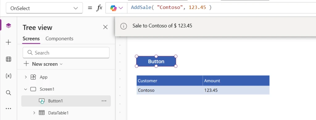Screen dimensions: 316x120
Task: Open the Variables {x} icon
Action: point(8,76)
